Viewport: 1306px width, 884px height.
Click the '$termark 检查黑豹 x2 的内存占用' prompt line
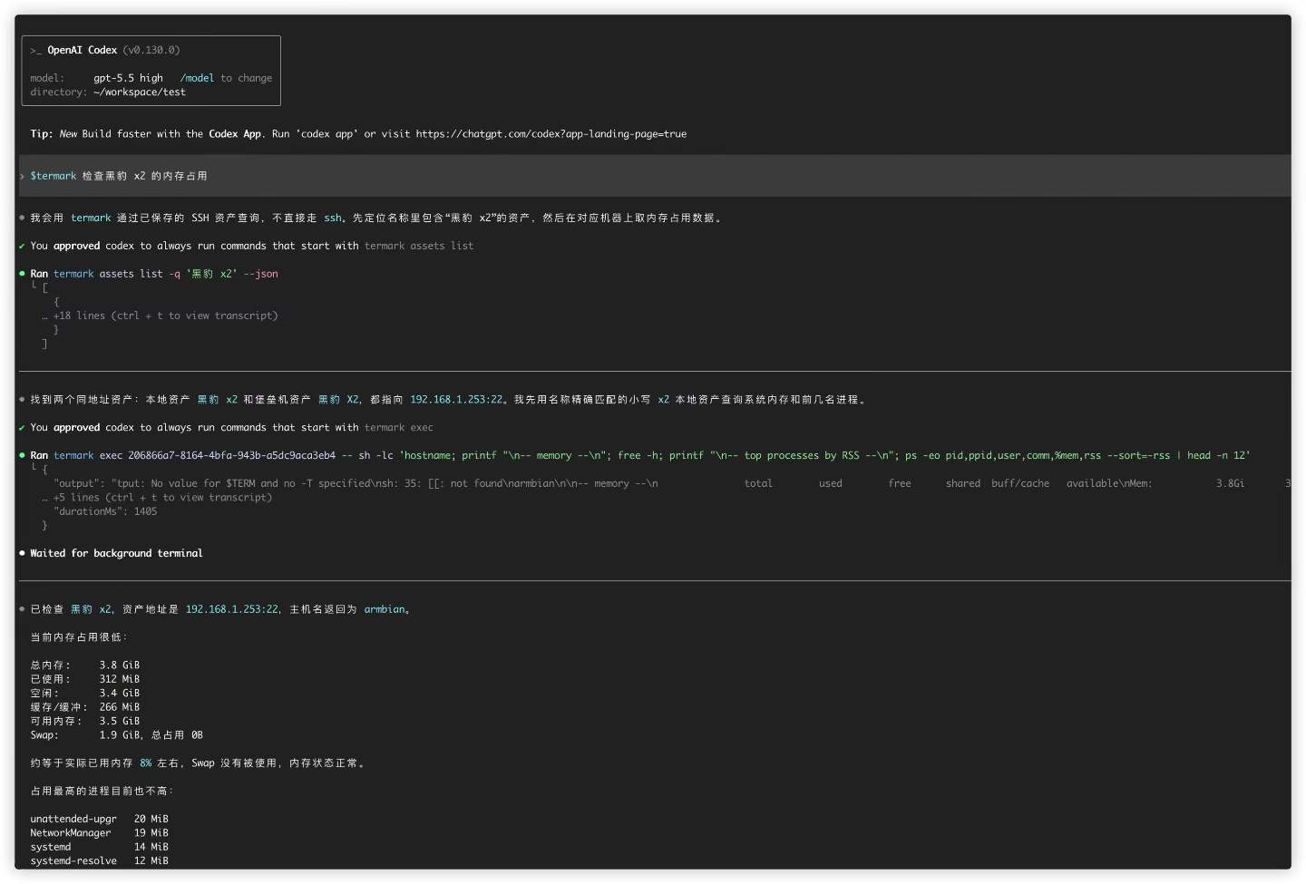pos(655,176)
